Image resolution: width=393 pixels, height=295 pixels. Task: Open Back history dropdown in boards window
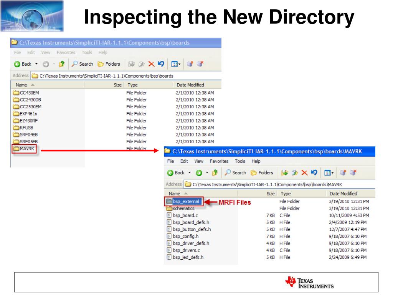point(36,64)
